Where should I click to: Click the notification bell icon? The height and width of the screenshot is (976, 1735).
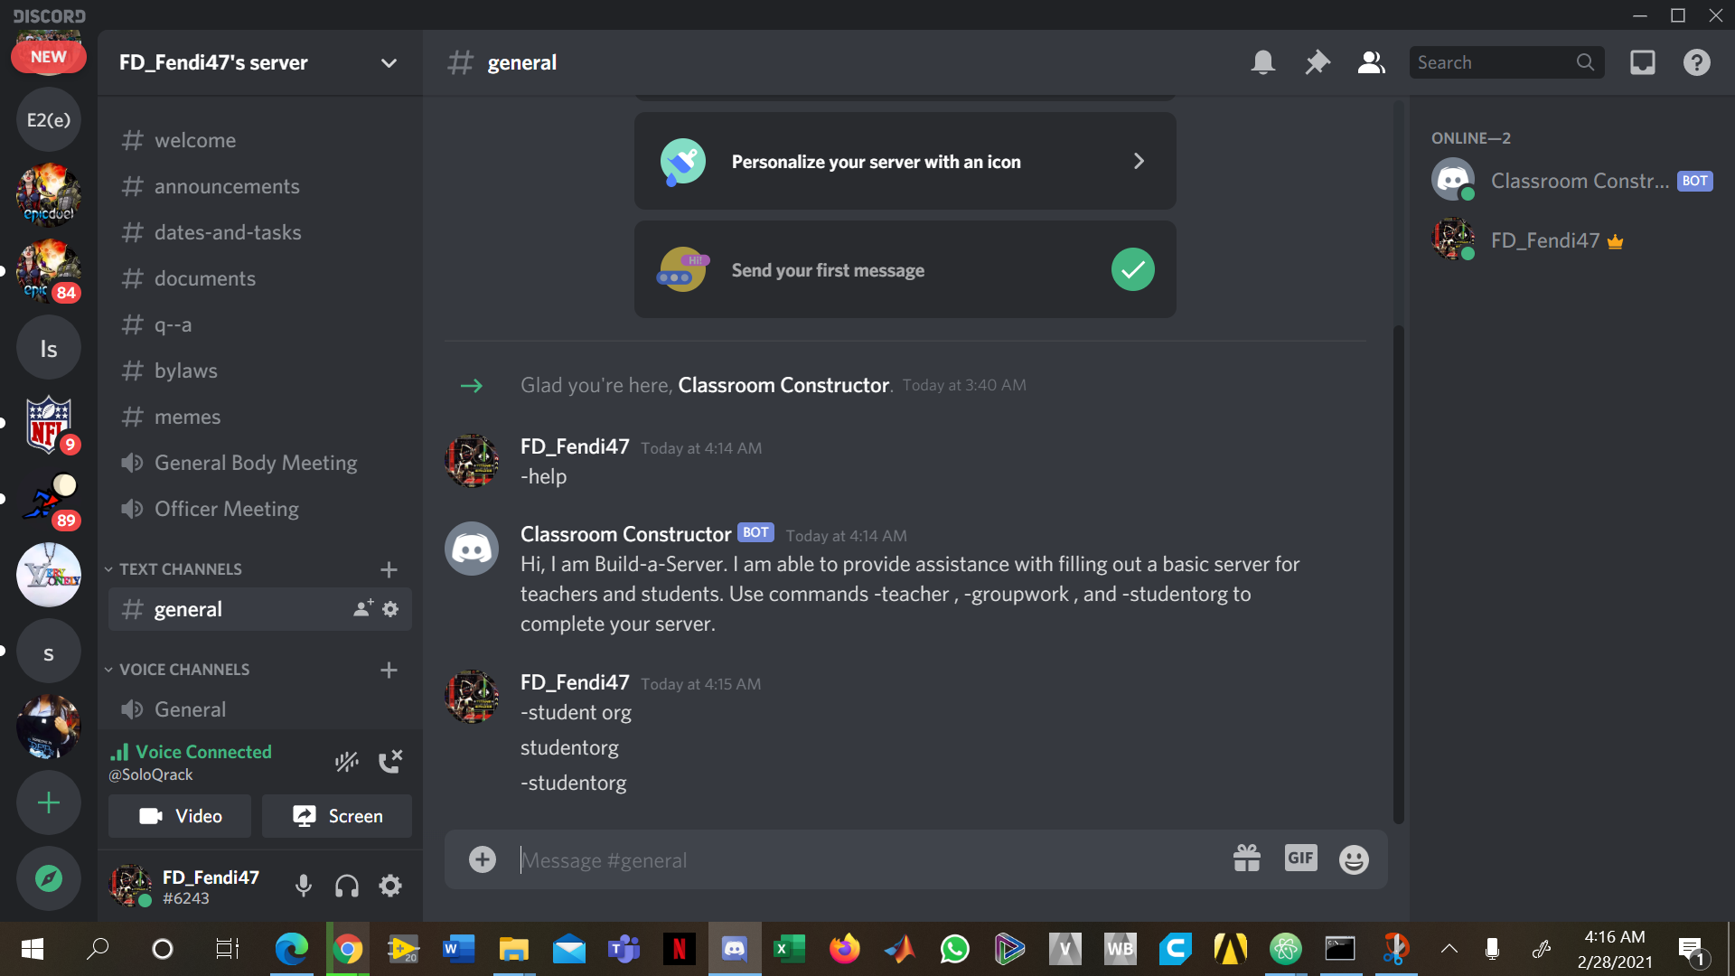click(1262, 62)
